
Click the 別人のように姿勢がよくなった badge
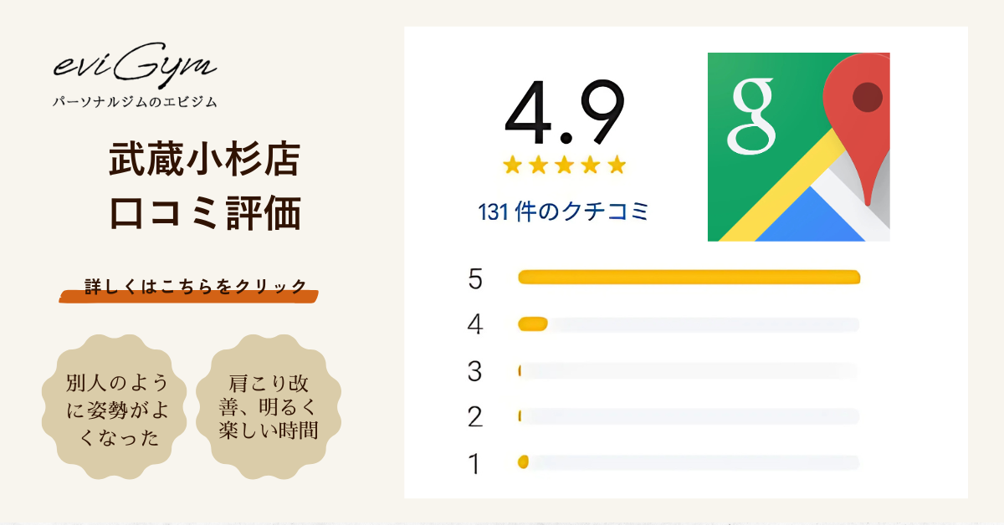[117, 410]
